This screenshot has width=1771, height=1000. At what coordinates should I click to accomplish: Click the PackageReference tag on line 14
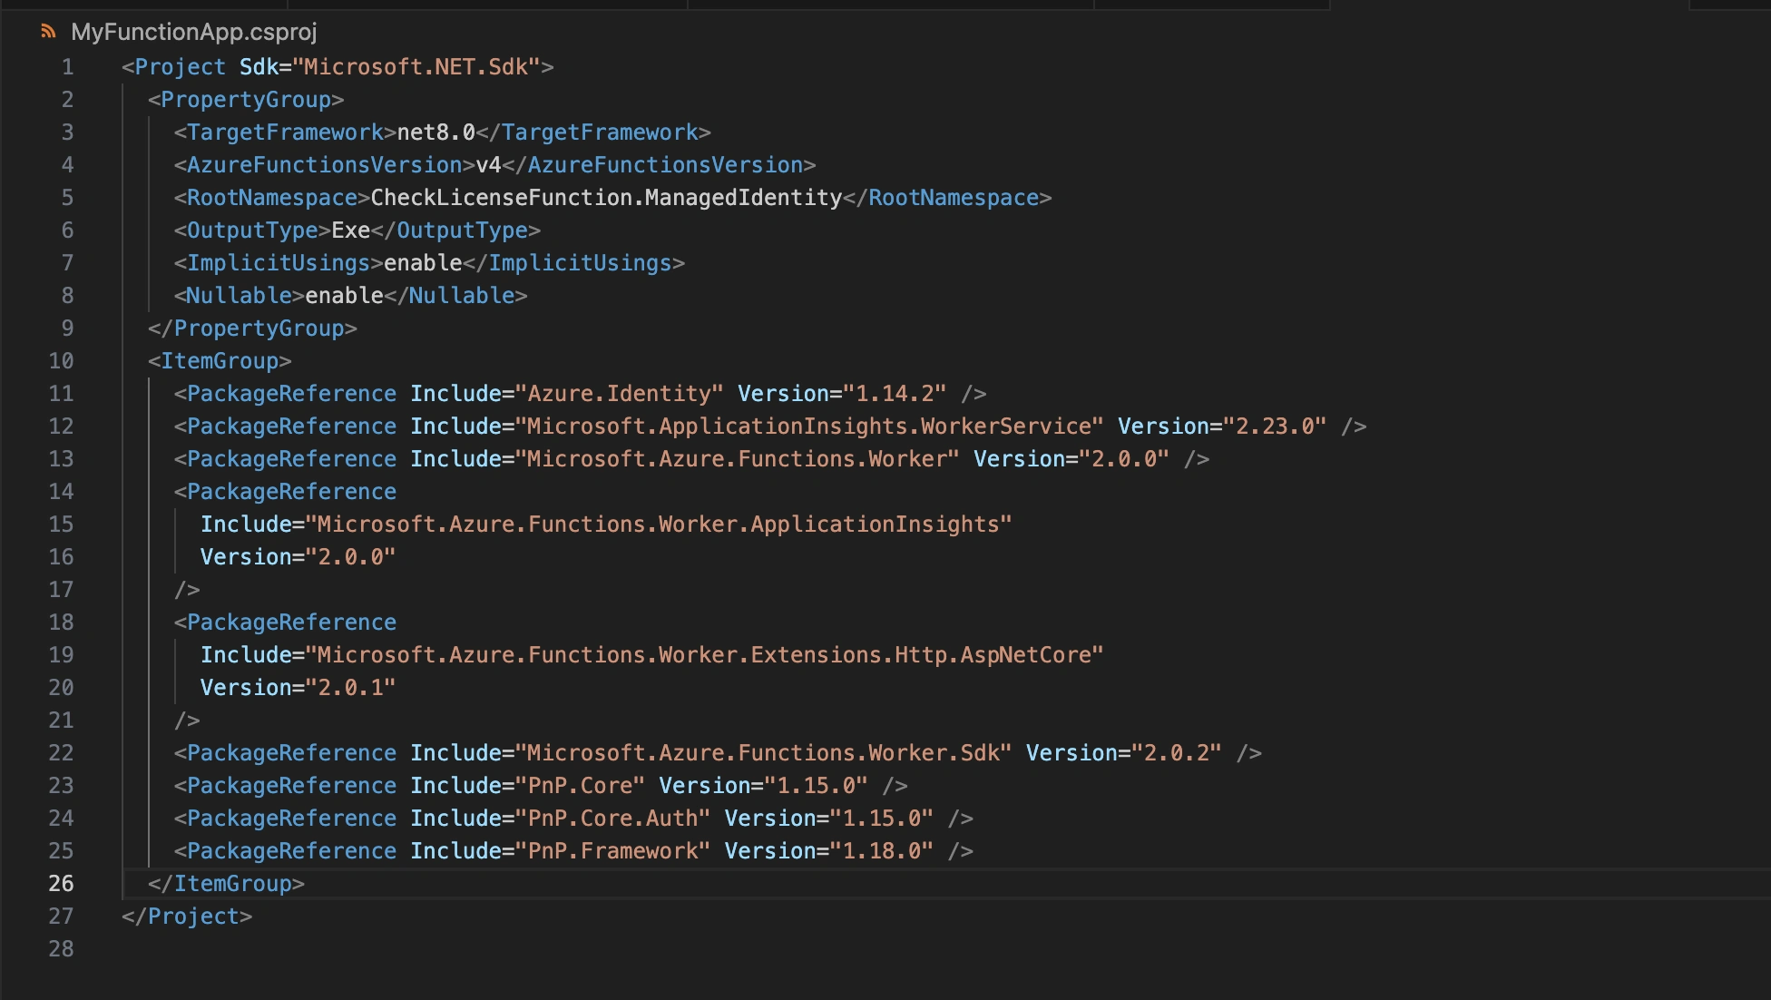[292, 492]
